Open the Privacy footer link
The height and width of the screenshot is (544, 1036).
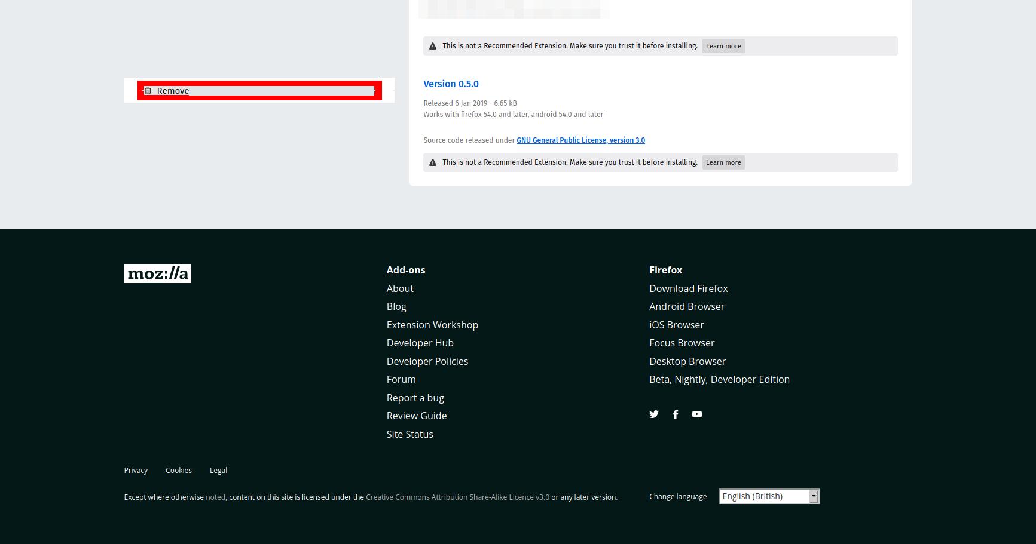click(x=136, y=471)
